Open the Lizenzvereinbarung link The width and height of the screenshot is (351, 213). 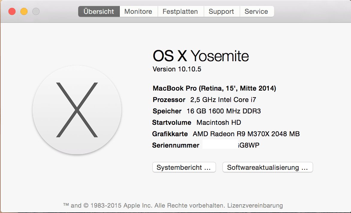(x=255, y=205)
